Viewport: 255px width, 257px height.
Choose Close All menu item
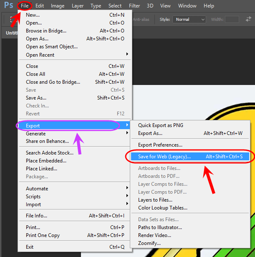tap(75, 74)
